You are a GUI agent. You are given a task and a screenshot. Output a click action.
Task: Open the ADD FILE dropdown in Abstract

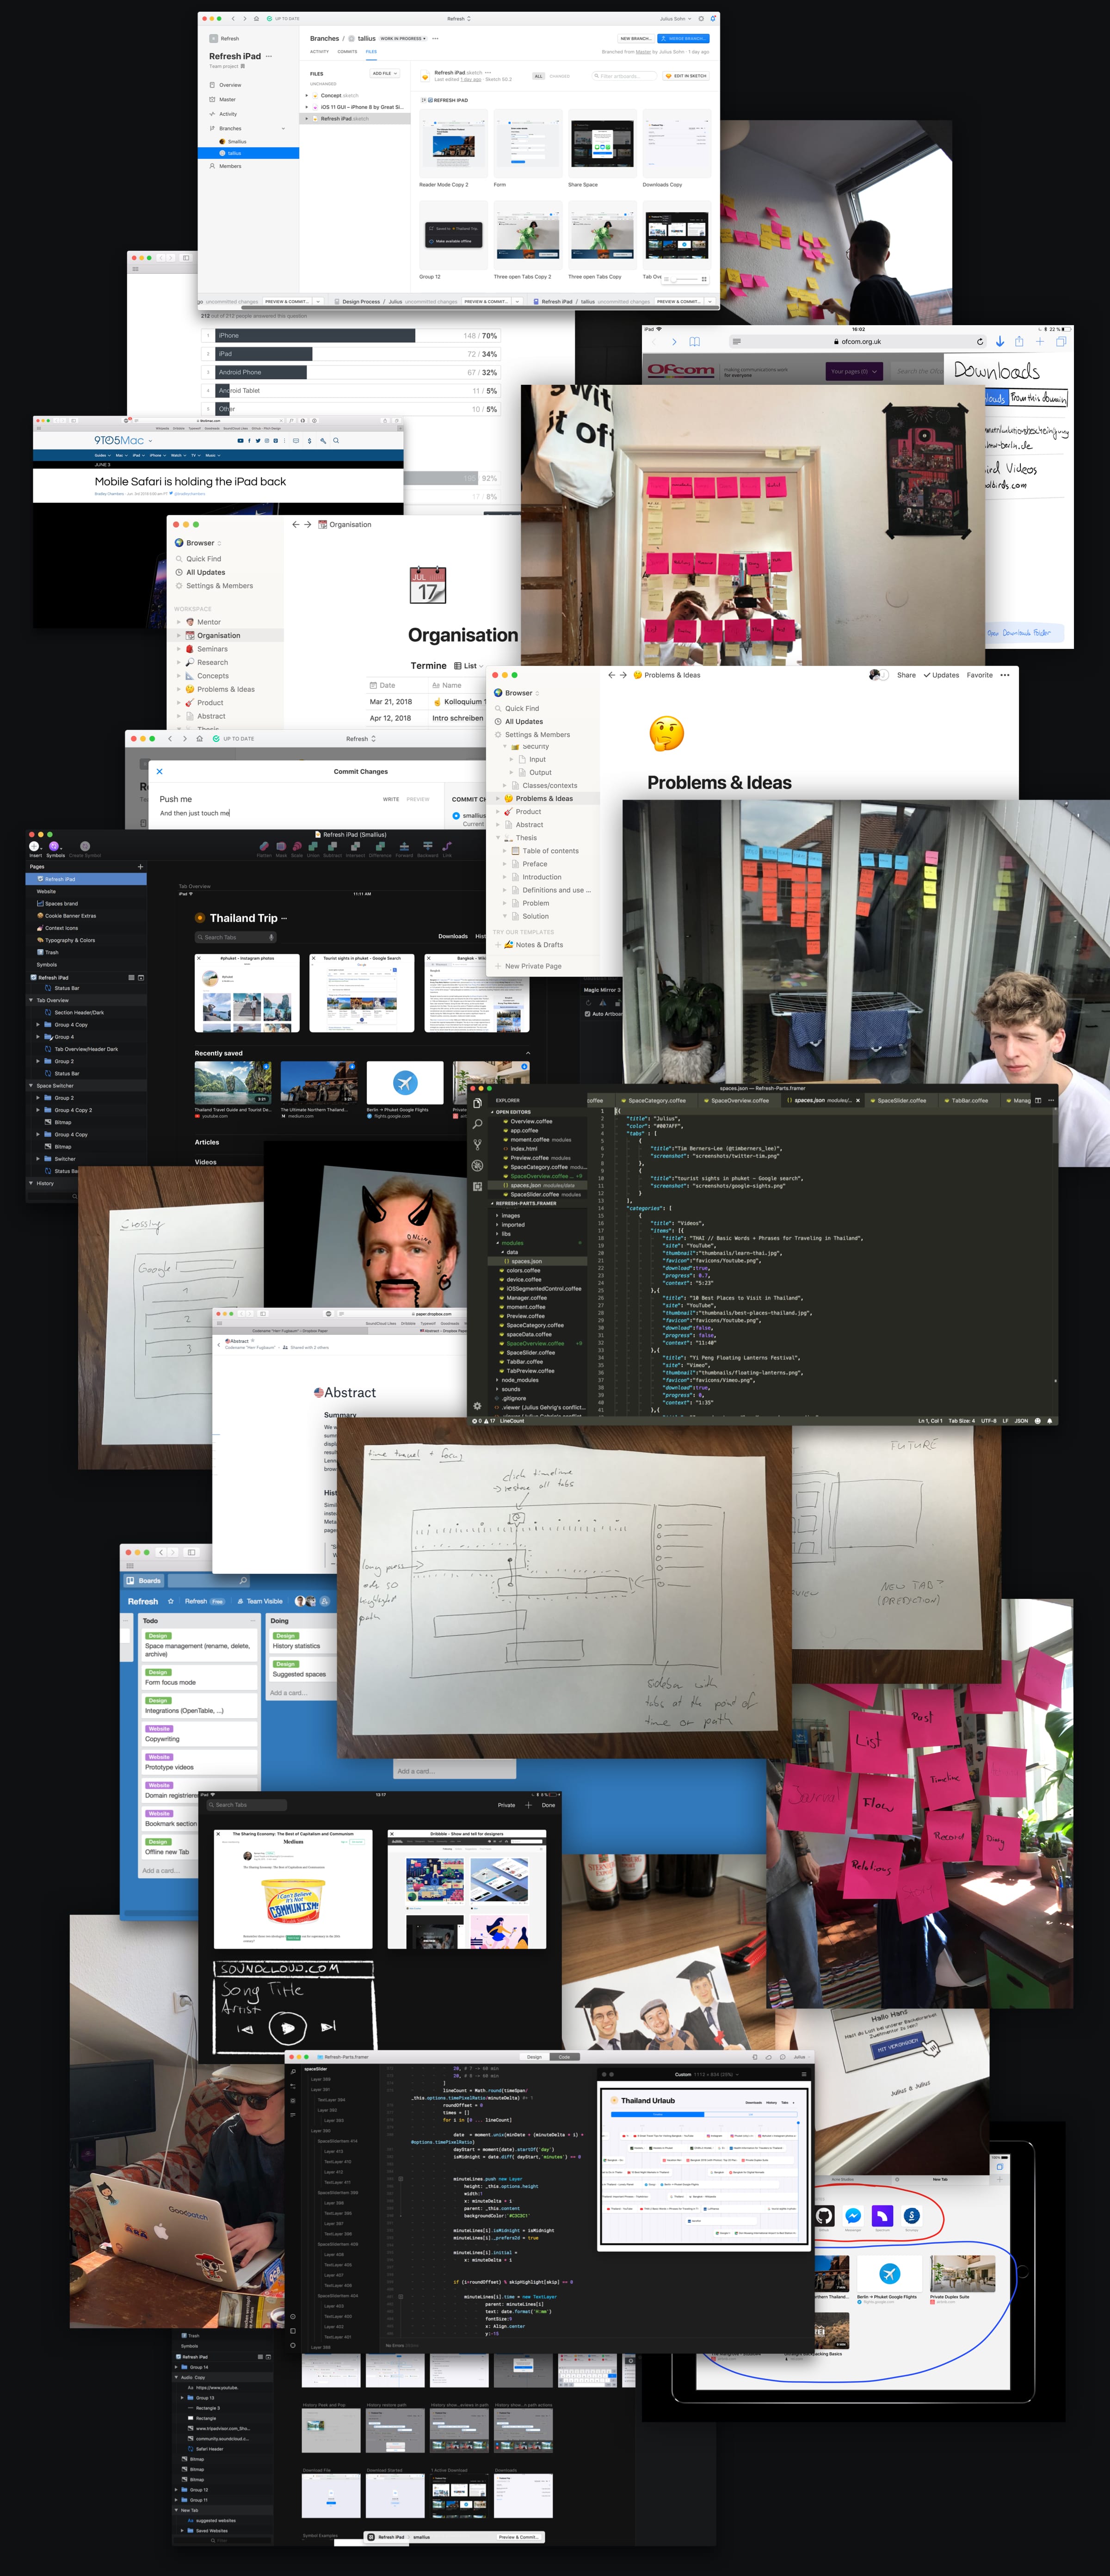point(385,73)
